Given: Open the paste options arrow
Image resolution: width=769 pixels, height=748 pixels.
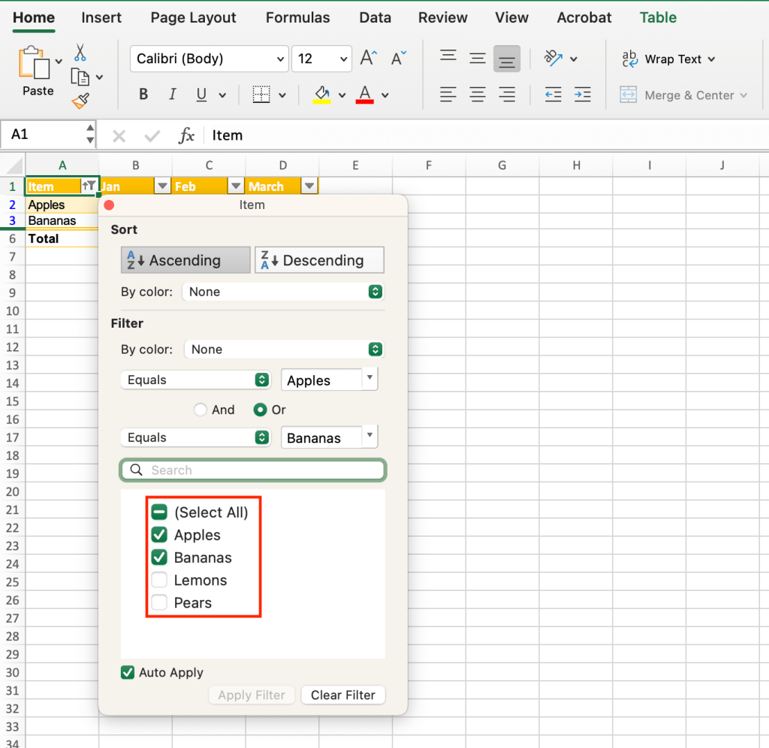Looking at the screenshot, I should (59, 62).
